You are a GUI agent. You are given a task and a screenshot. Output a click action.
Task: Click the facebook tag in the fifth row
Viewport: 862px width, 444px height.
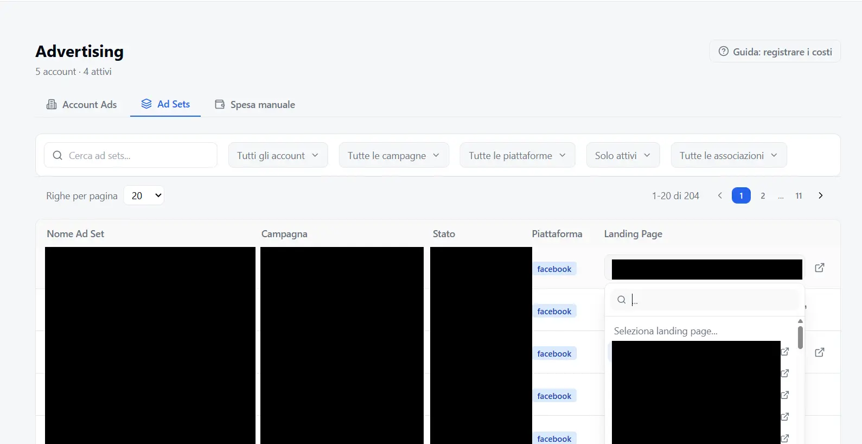click(x=554, y=438)
